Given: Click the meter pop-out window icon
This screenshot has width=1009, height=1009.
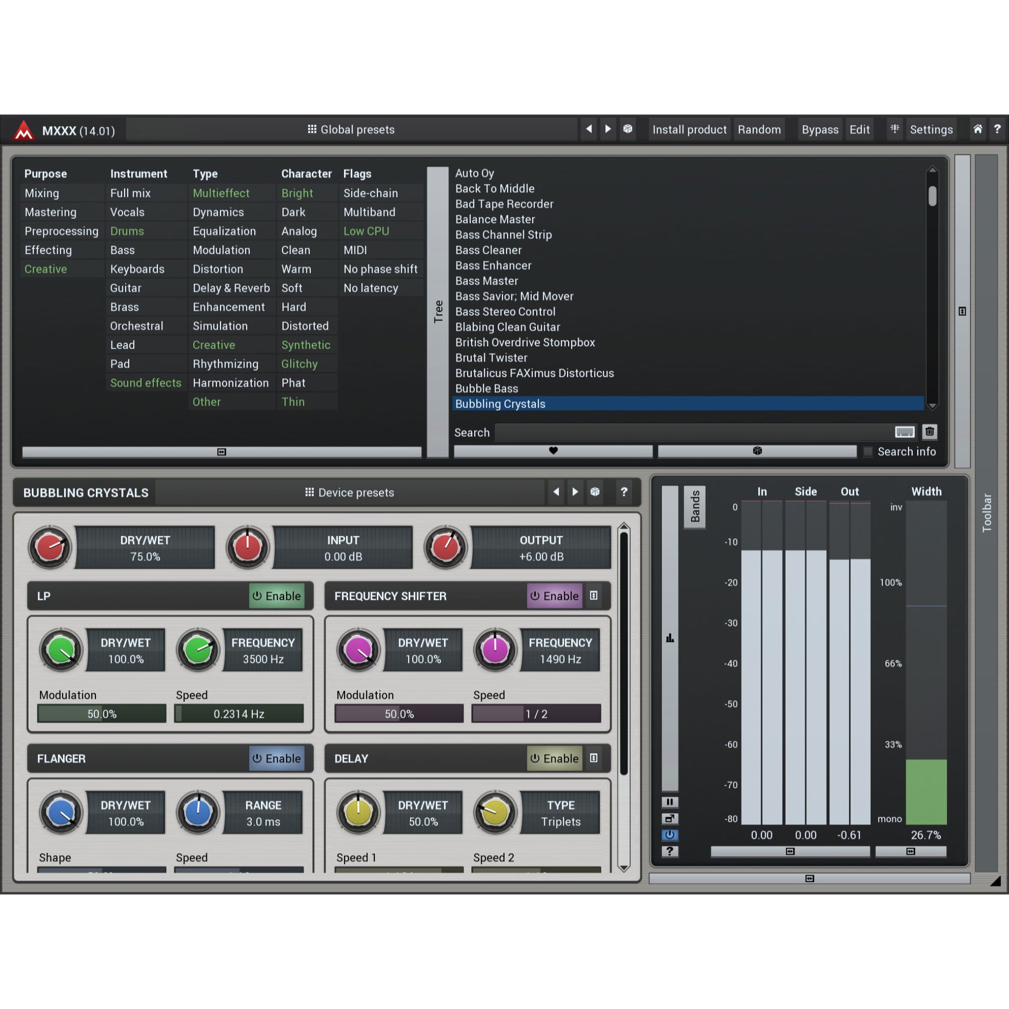Looking at the screenshot, I should coord(669,818).
